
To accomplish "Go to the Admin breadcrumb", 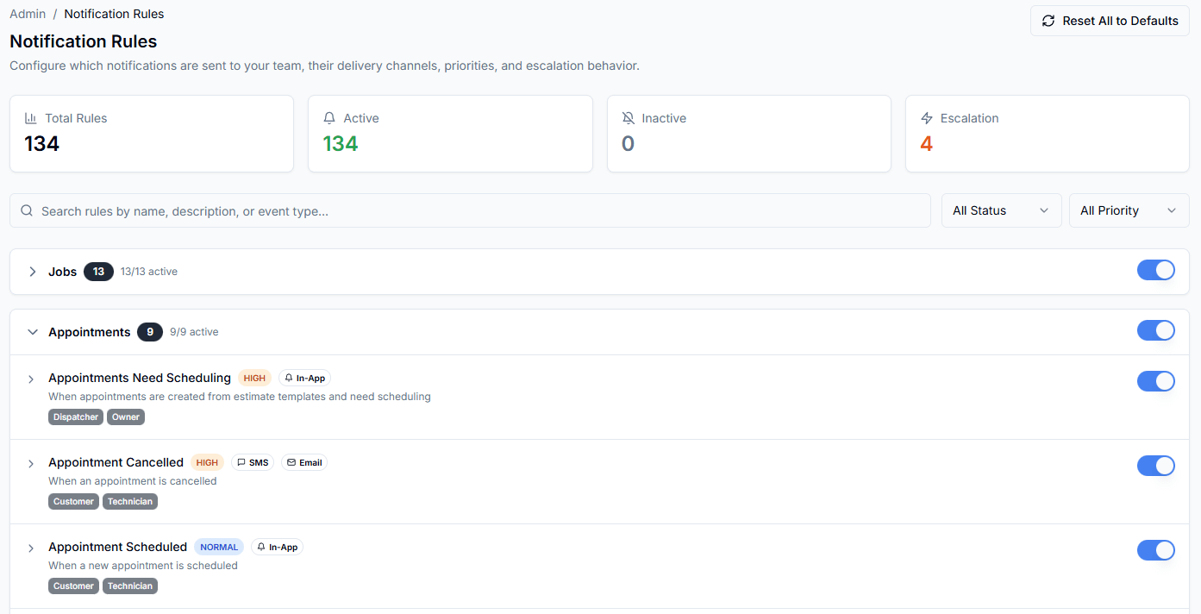I will point(28,14).
